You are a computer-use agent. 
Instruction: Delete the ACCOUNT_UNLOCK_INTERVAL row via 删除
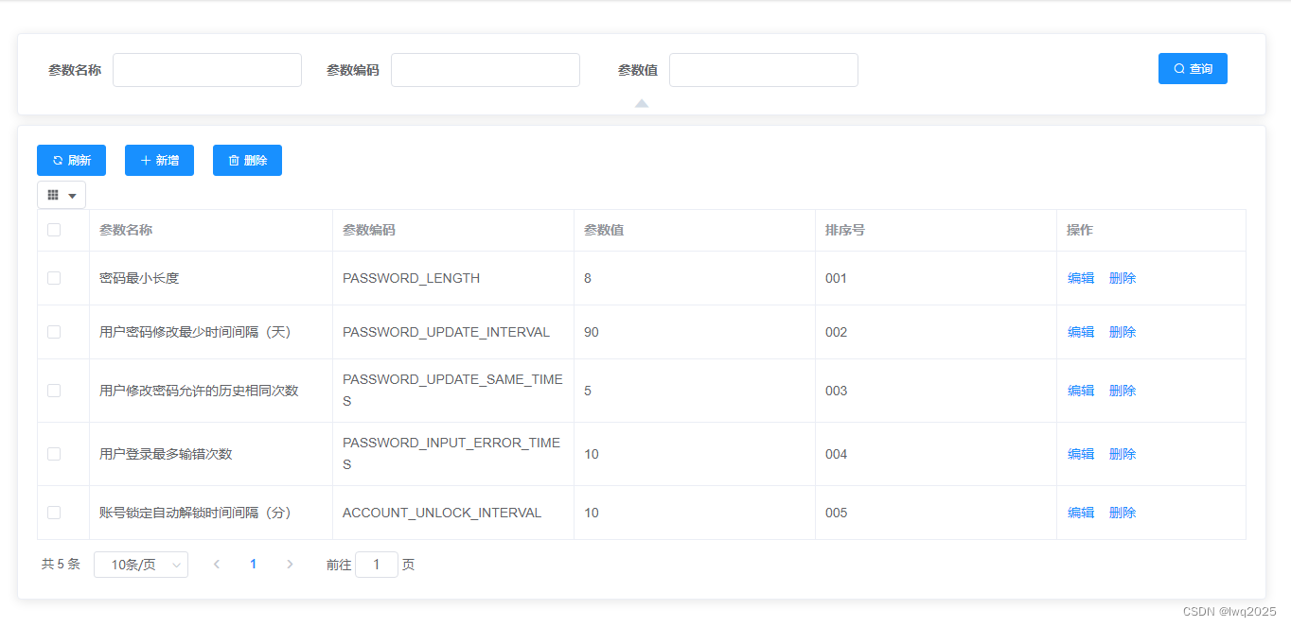click(1123, 513)
